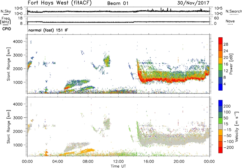Screen dimensions: 242x168
Task: Click the 'Fort Hays West (fitACF)' title
Action: (60, 3)
